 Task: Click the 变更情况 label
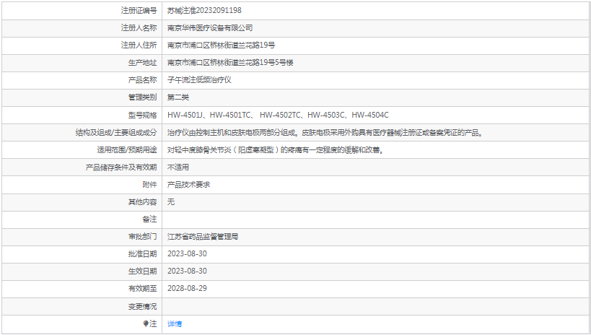pos(142,306)
